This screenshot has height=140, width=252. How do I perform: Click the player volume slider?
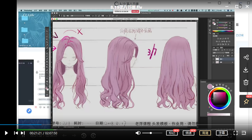tap(152, 133)
